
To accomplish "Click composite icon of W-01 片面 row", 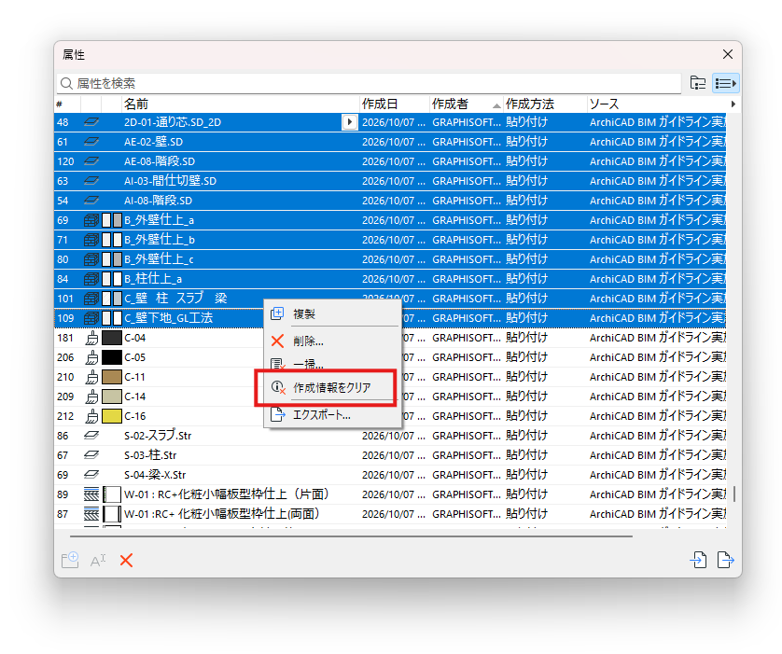I will (x=91, y=494).
